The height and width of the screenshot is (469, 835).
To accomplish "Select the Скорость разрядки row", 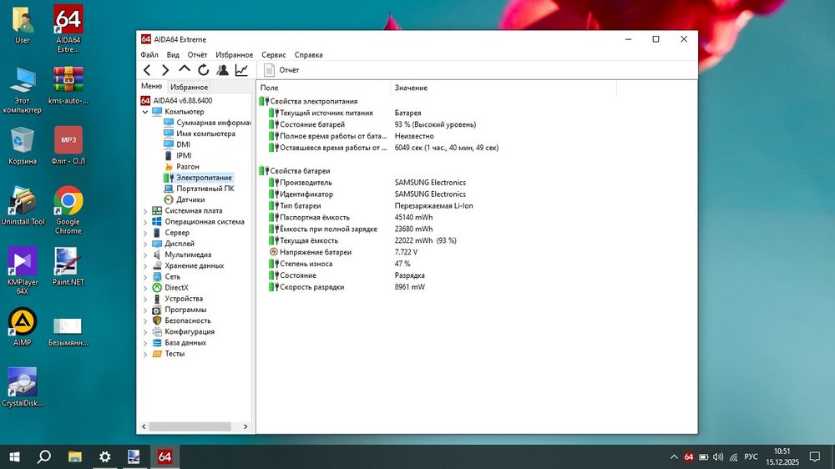I will 306,287.
